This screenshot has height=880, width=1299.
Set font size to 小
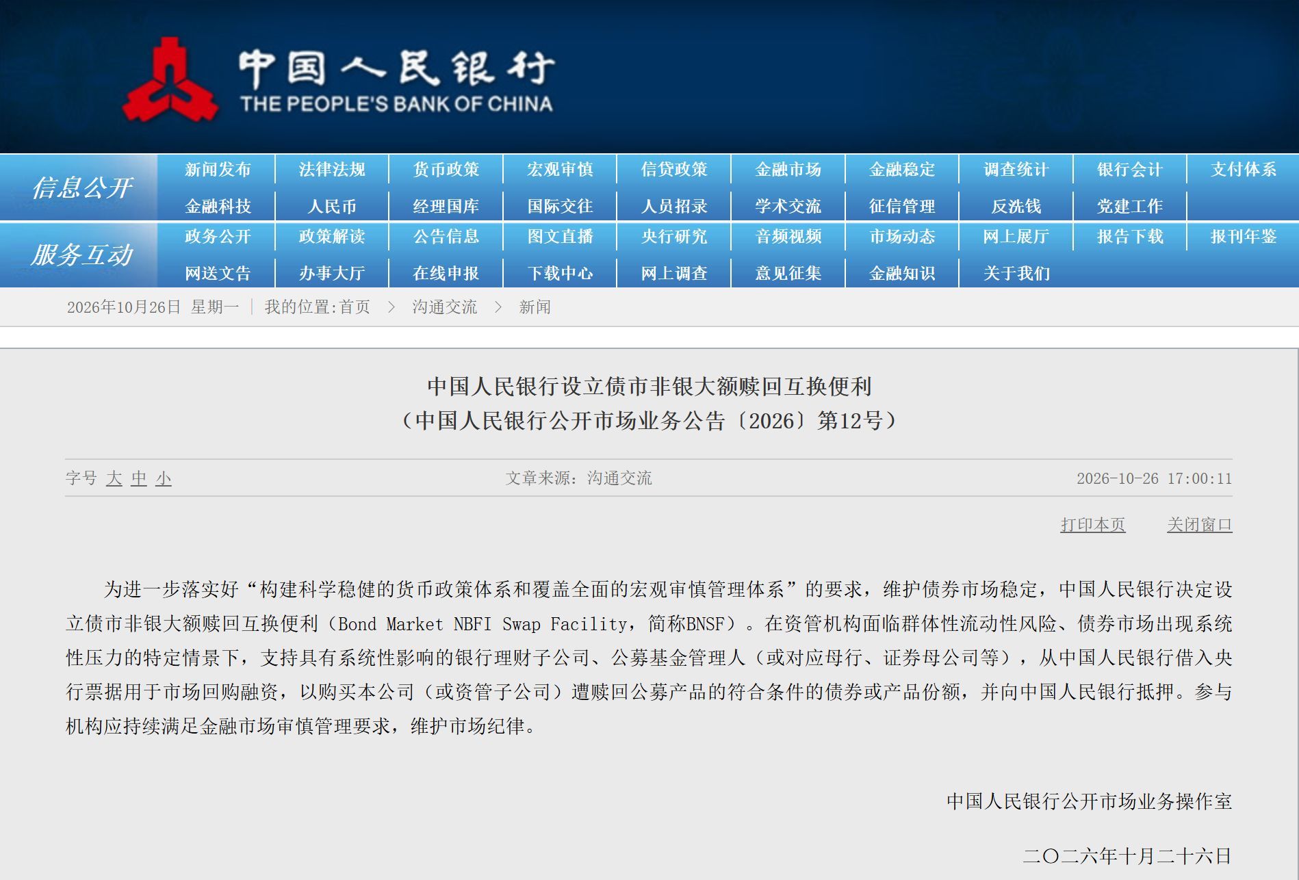(x=164, y=478)
